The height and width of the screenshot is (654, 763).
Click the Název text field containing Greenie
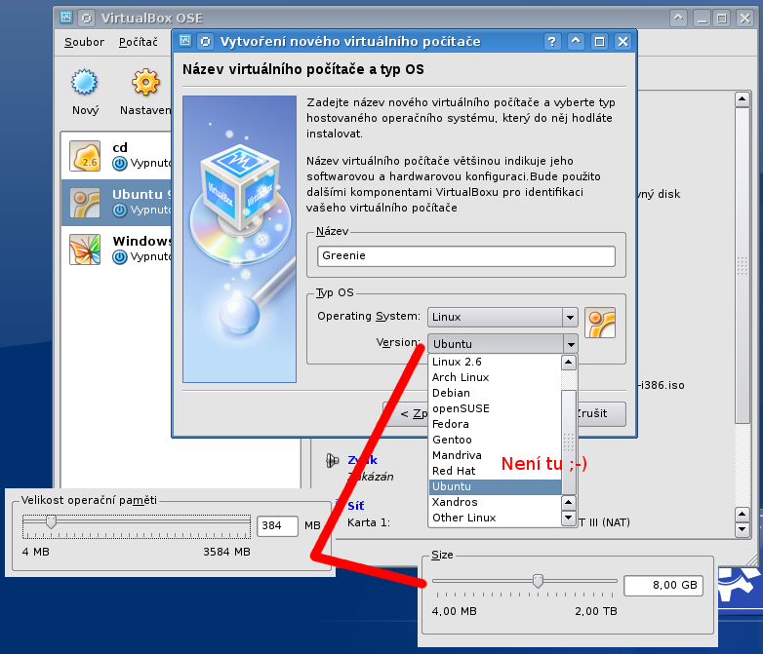(466, 255)
